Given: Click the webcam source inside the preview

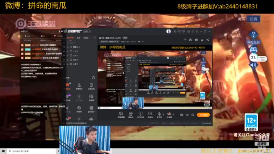Looking at the screenshot, I should click(133, 103).
